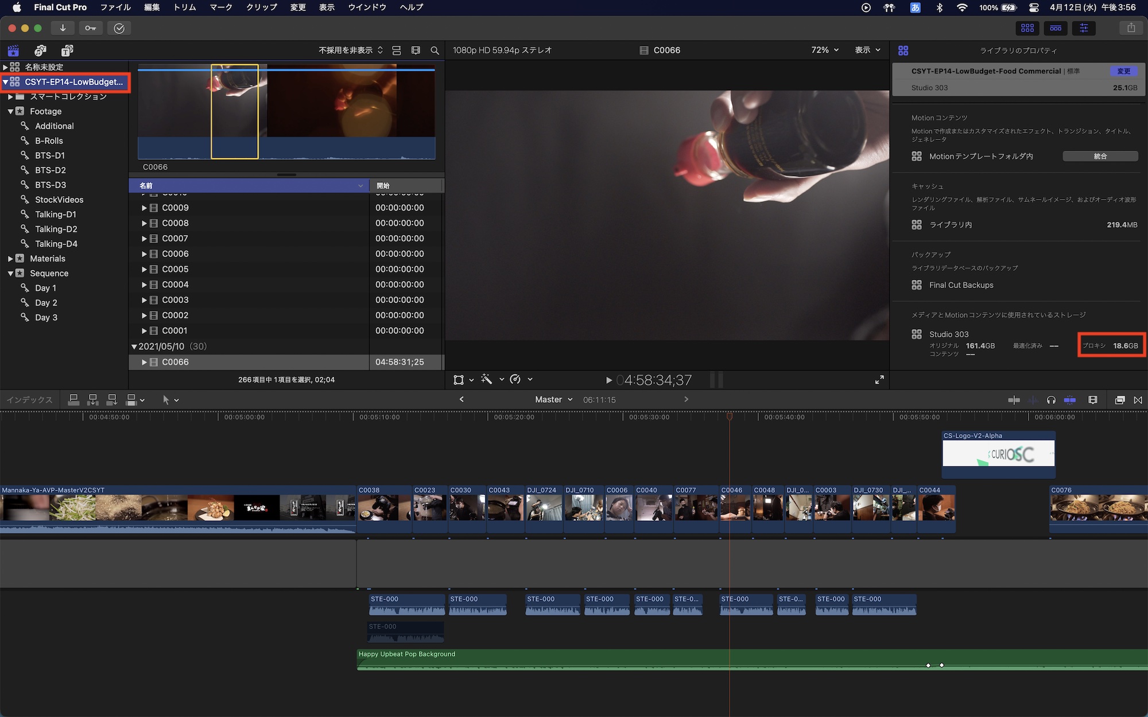Screen dimensions: 1148x717
Task: Open the transitions browser icon
Action: (1138, 400)
